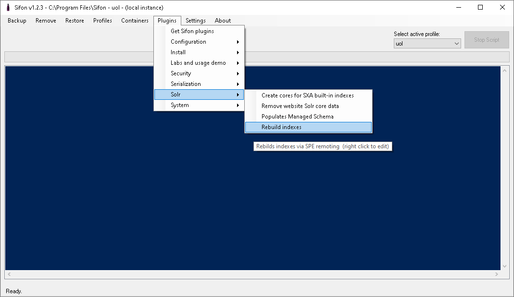The height and width of the screenshot is (297, 514).
Task: Open the Profiles menu
Action: [102, 21]
